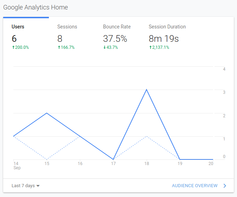Viewport: 237px width, 197px height.
Task: Click the 20 date axis label
Action: tap(211, 164)
